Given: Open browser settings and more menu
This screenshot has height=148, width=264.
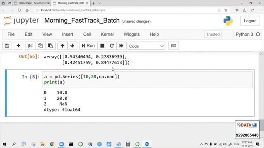Looking at the screenshot, I should (x=260, y=10).
